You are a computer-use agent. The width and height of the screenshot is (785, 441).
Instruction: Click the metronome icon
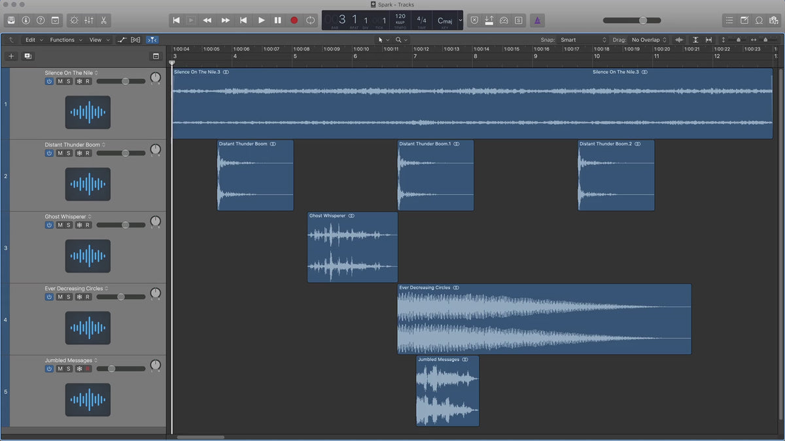pos(536,20)
